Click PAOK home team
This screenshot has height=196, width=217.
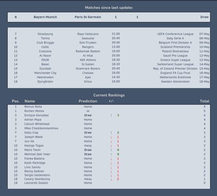click(x=45, y=60)
